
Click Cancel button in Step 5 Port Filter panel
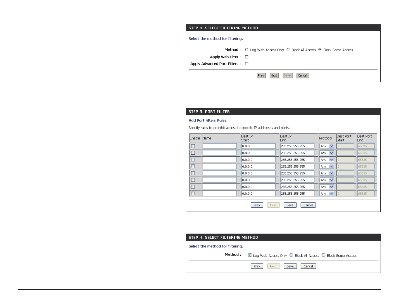(x=308, y=205)
